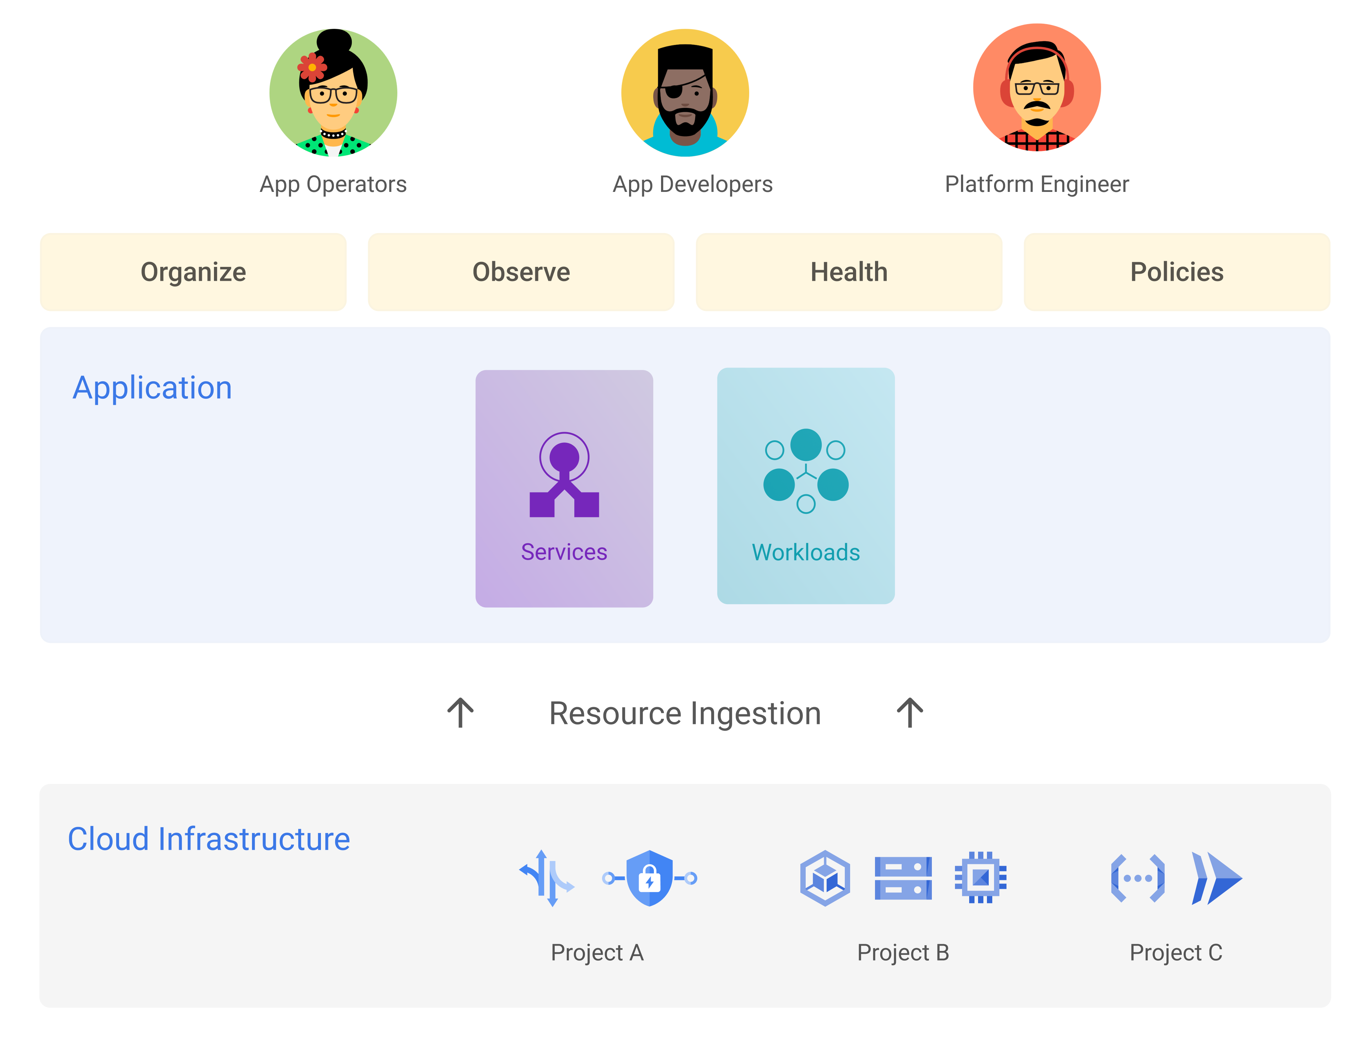Screen dimensions: 1369x1043
Task: Click the CPU chip icon under Project B
Action: point(980,878)
